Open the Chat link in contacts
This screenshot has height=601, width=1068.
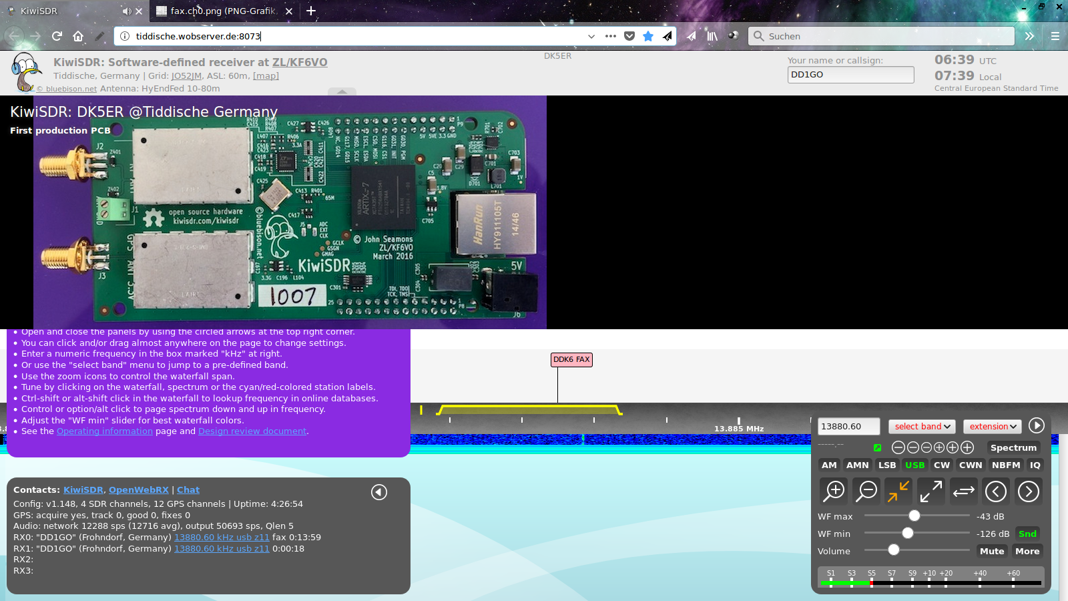(188, 490)
